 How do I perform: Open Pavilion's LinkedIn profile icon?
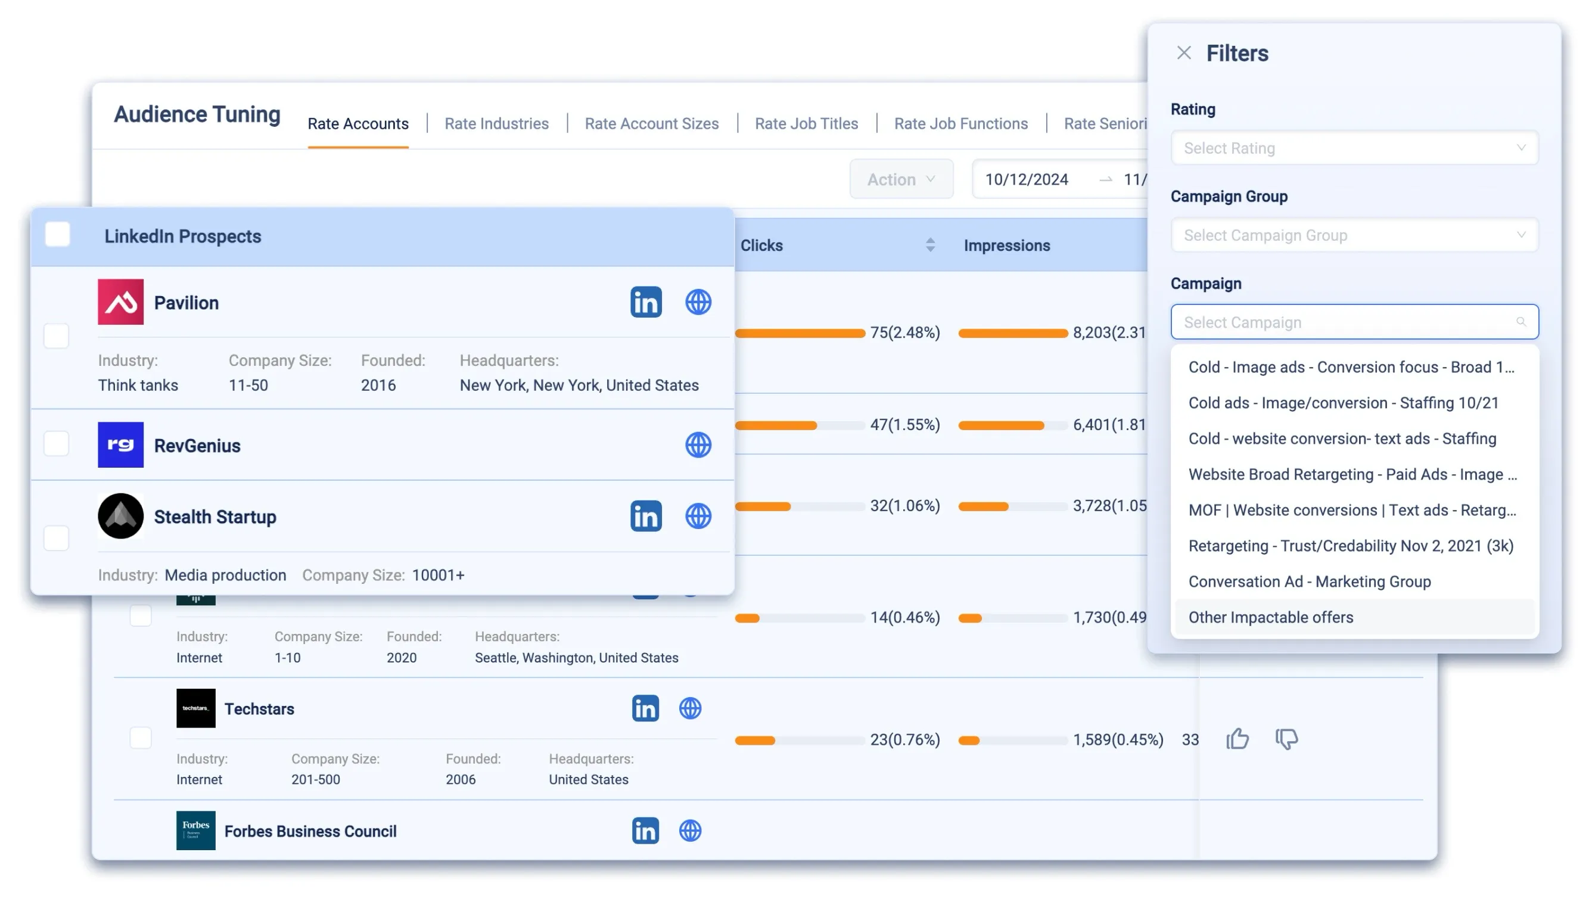coord(645,301)
